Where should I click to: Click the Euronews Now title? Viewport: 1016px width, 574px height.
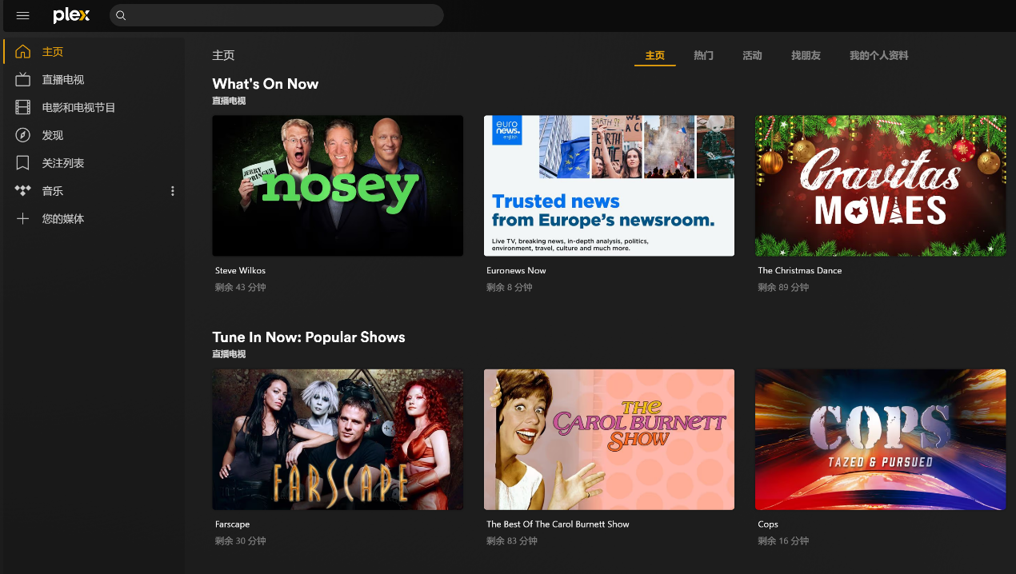coord(516,271)
